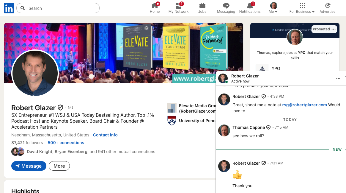Open the Contact info link

click(105, 135)
